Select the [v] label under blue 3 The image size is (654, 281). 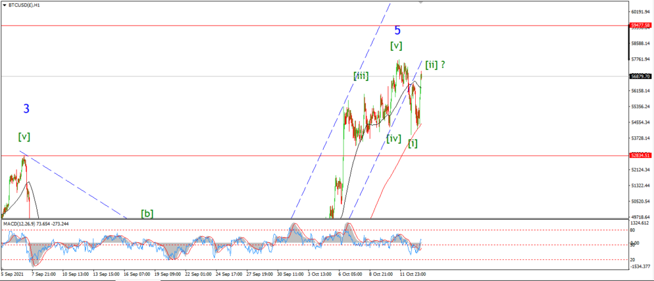[x=24, y=136]
